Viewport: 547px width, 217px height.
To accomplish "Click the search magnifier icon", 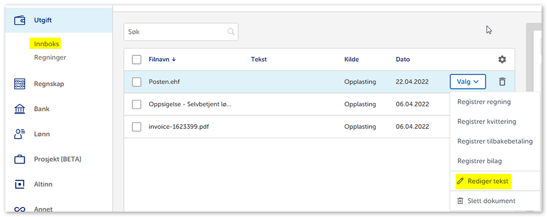I will pyautogui.click(x=231, y=32).
